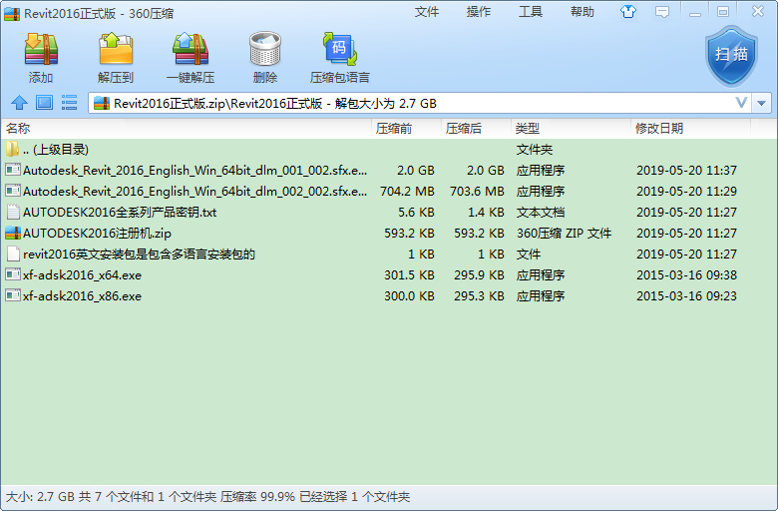Click the icon of revit2016英文安装包 file

[x=13, y=254]
